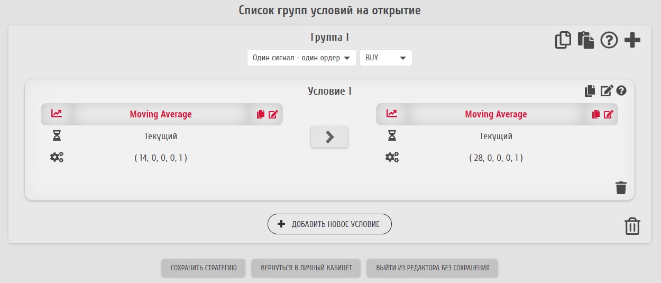Add a new group with the plus icon

(x=632, y=40)
